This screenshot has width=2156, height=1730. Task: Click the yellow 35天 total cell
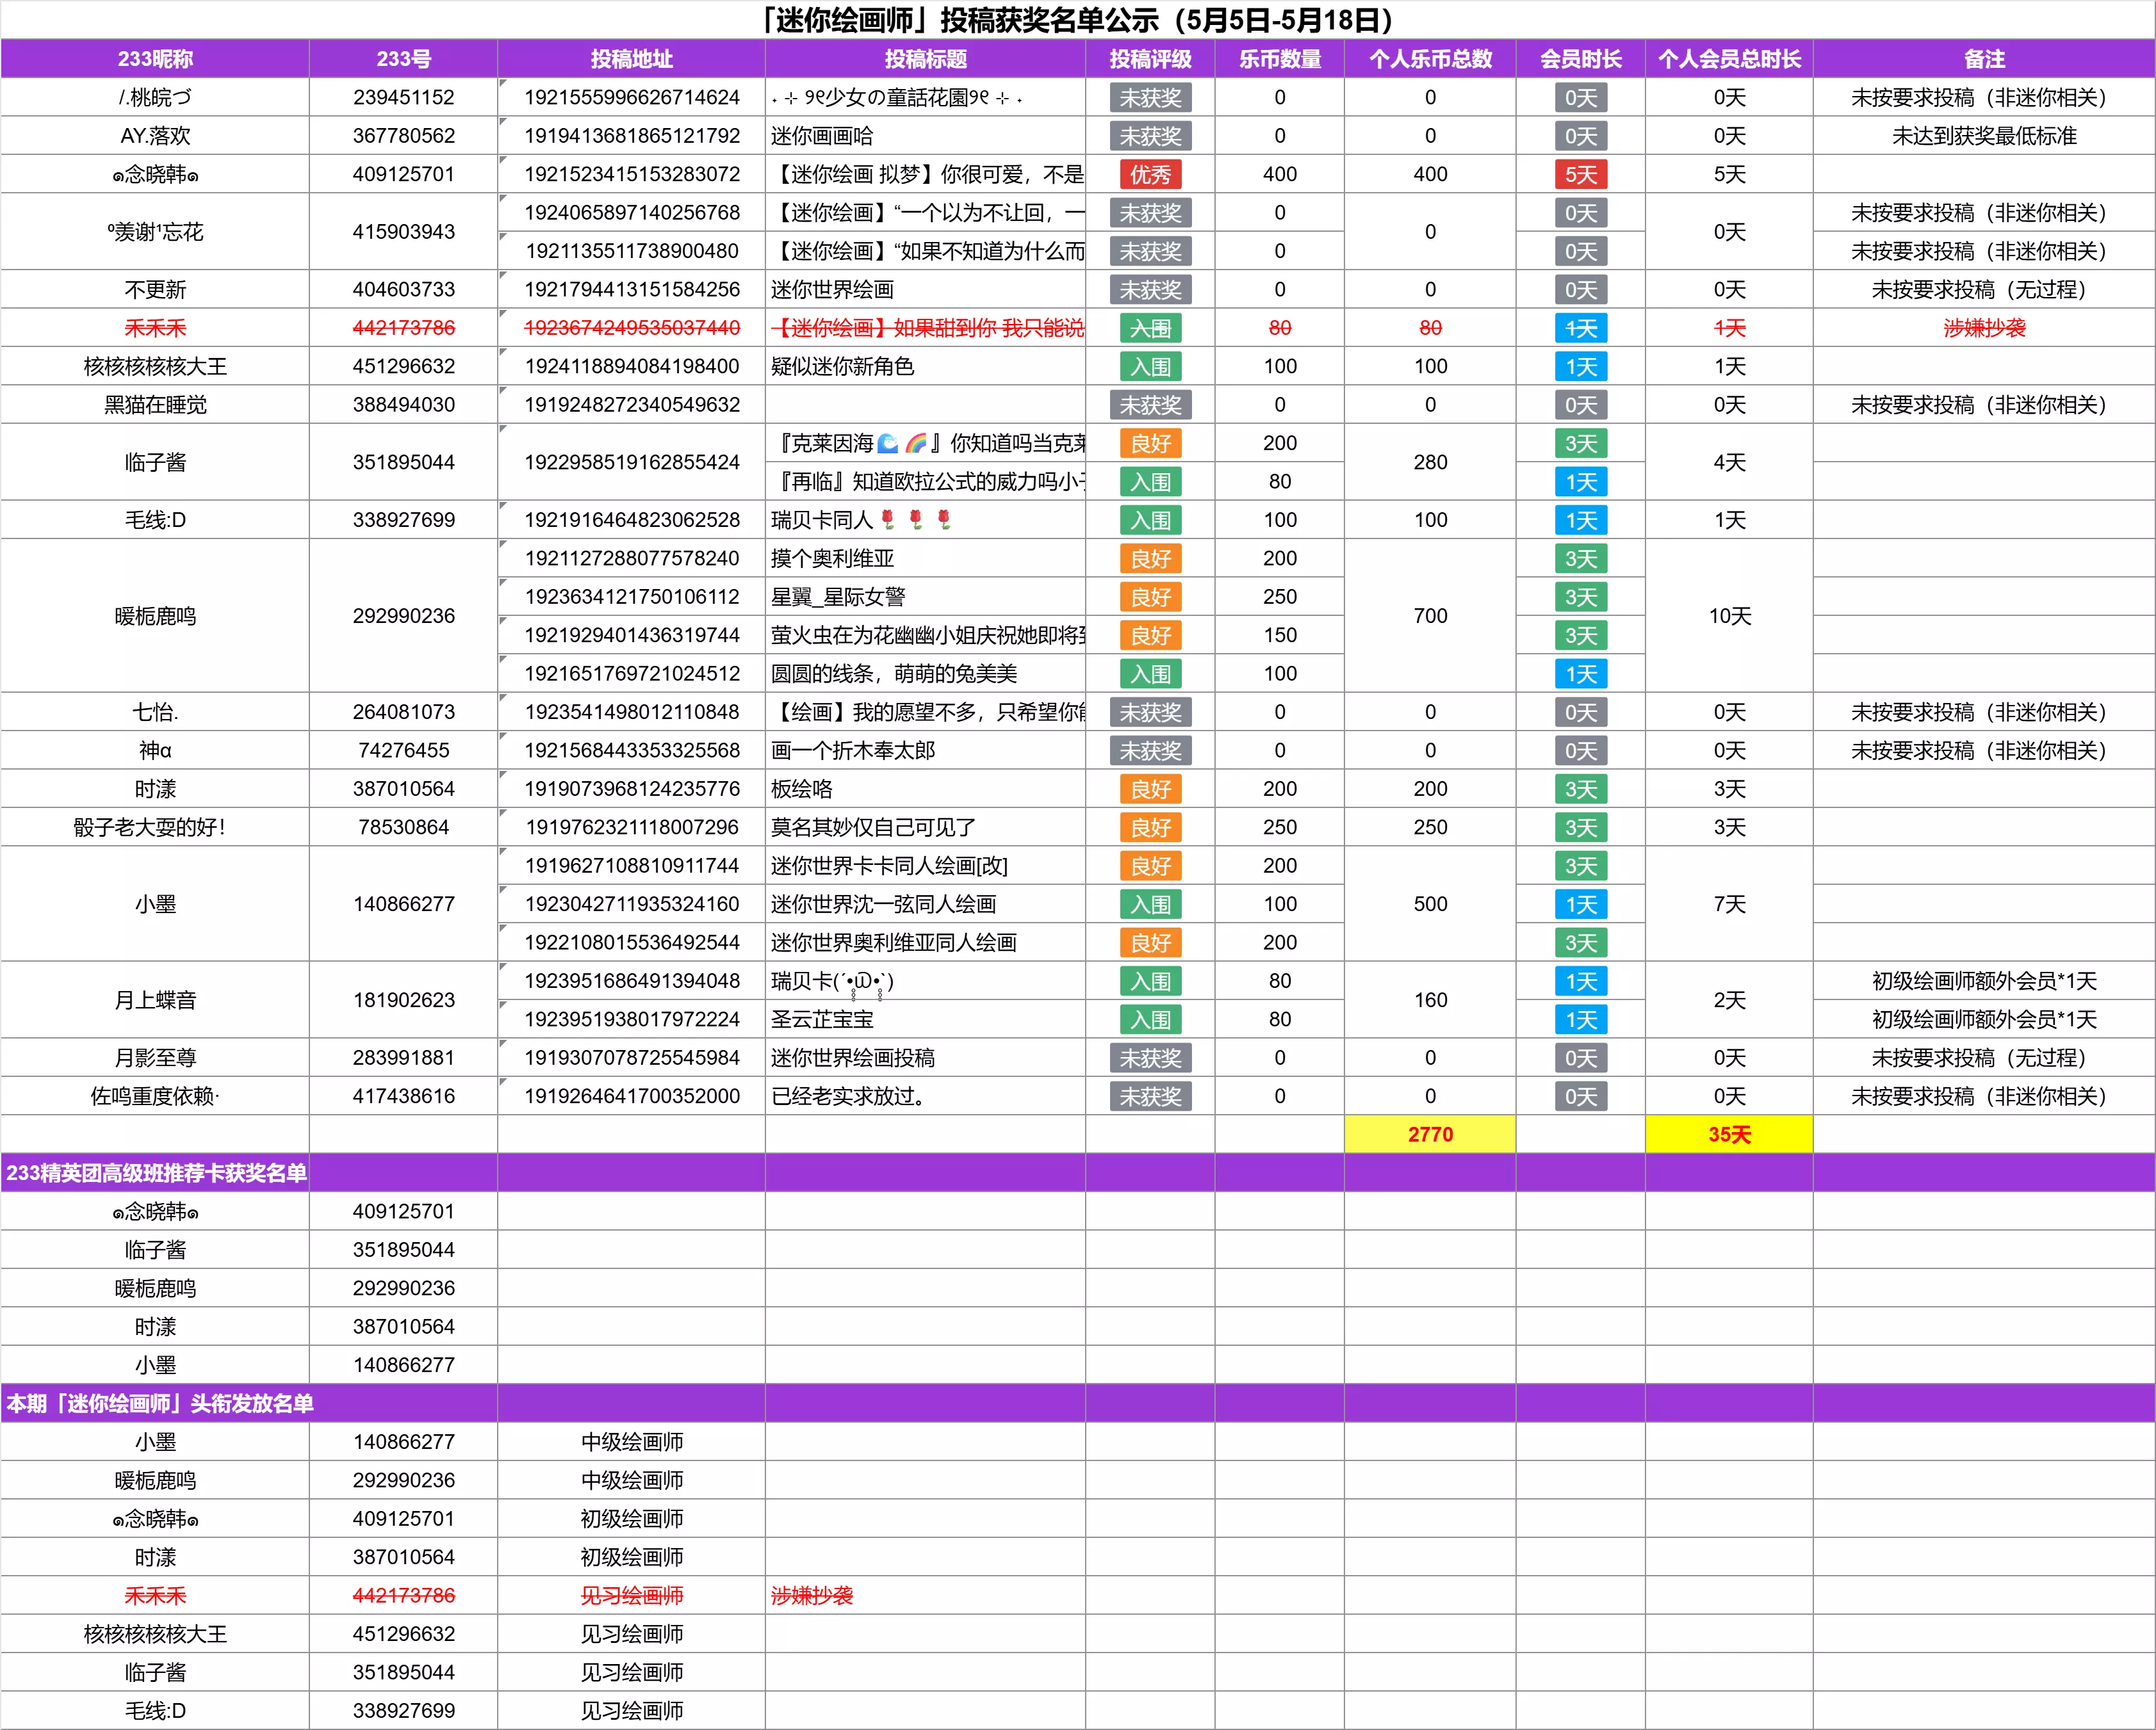coord(1729,1135)
